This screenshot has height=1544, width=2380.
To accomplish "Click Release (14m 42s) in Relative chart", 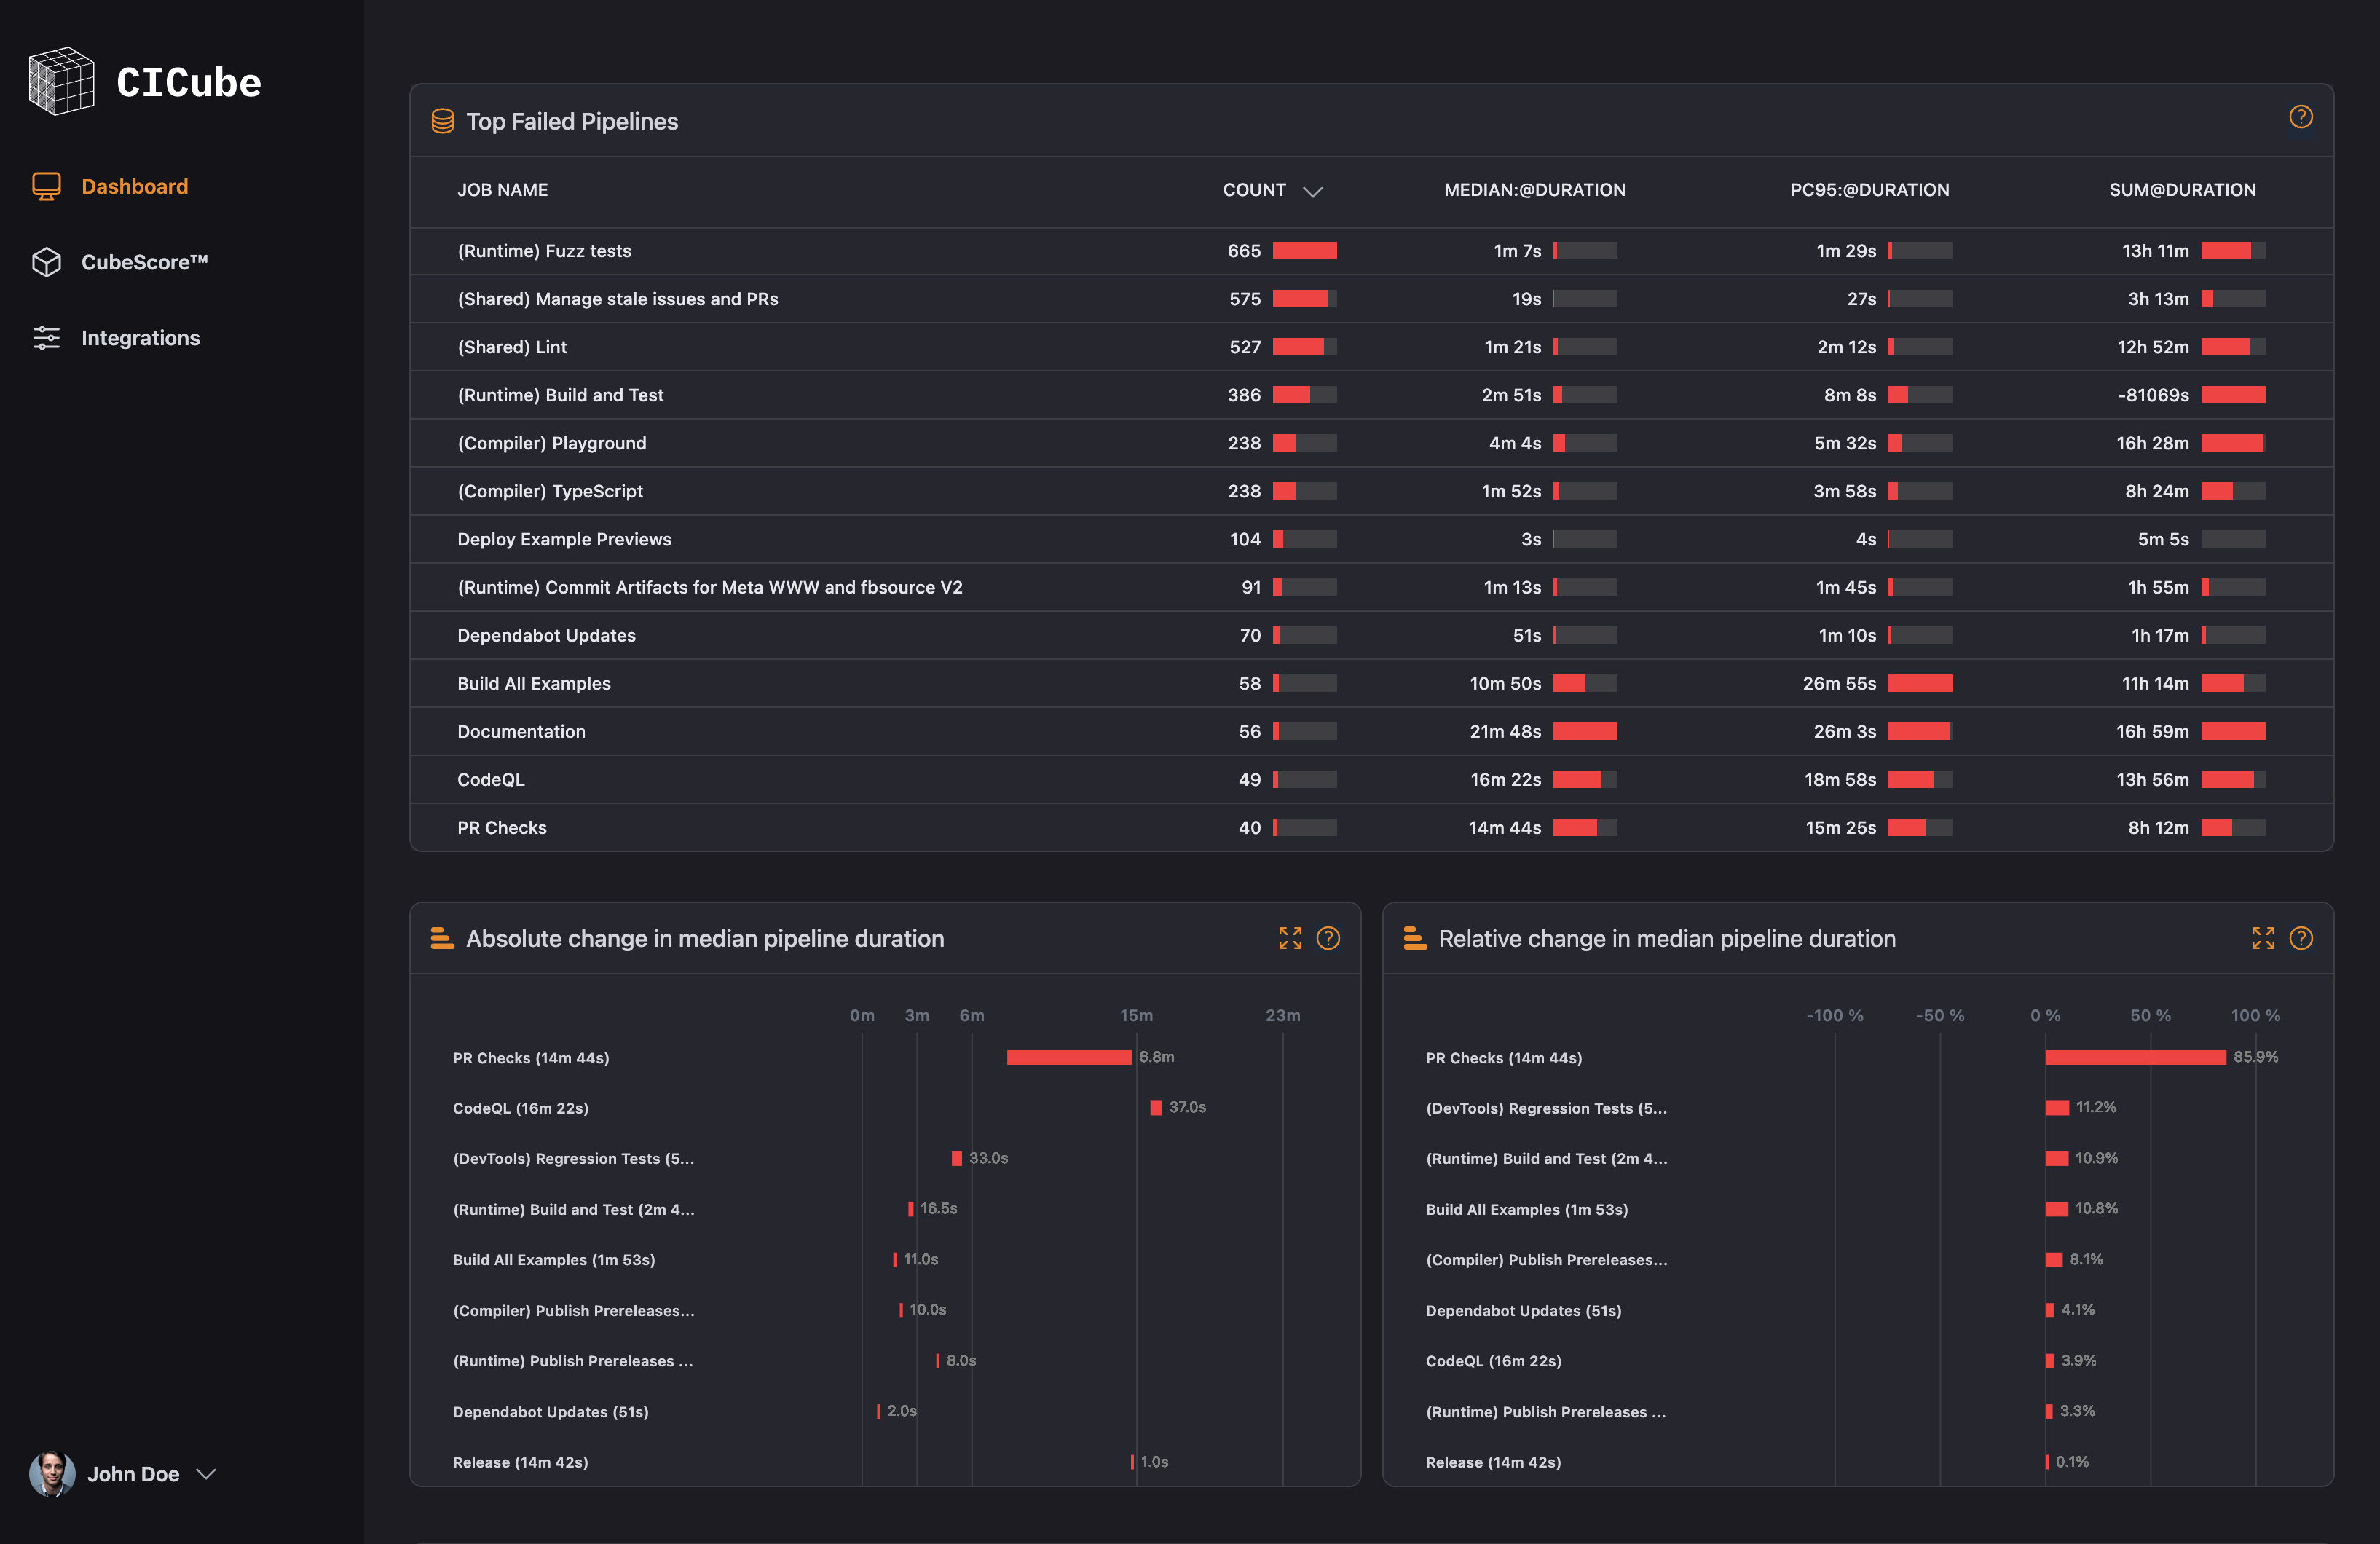I will 1494,1462.
